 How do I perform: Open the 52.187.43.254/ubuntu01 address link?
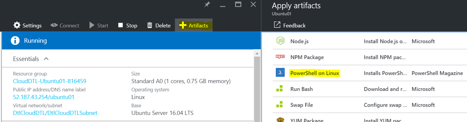coord(44,97)
